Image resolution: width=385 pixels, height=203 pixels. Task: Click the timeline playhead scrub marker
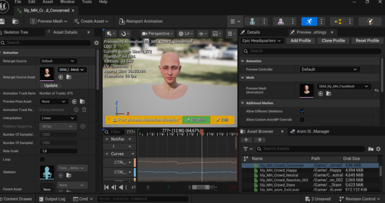tap(202, 132)
